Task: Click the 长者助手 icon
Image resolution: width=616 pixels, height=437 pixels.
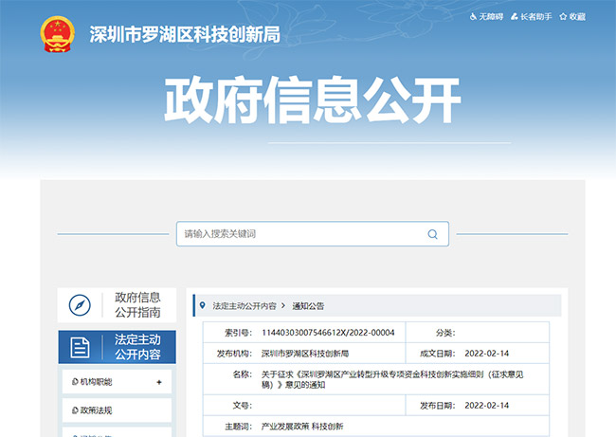Action: 515,16
